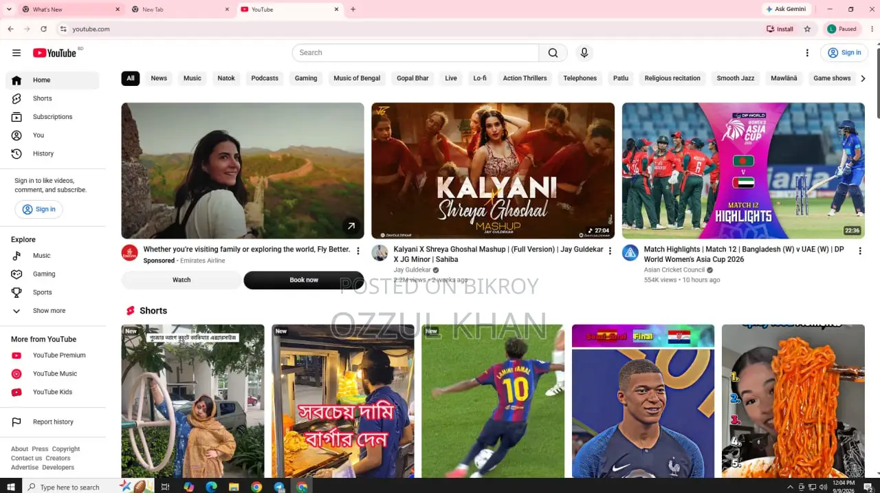Click Book now on Emirates ad
Viewport: 880px width, 493px height.
(304, 280)
